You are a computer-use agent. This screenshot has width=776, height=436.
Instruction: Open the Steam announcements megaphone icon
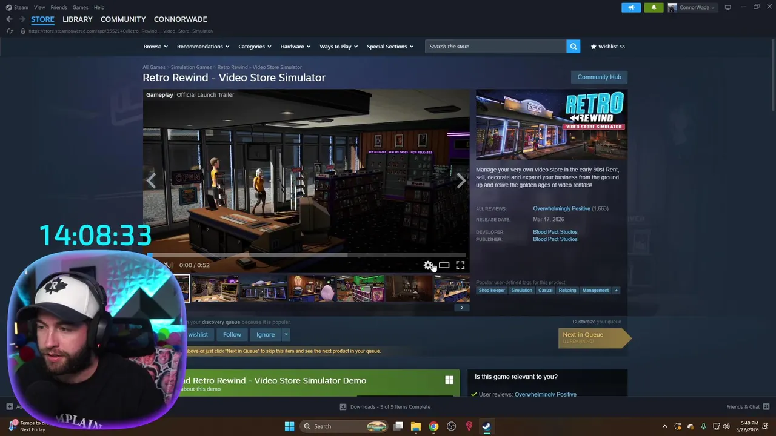tap(630, 7)
